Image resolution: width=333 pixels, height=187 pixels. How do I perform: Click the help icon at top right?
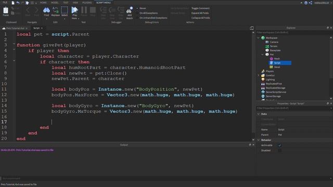(306, 3)
